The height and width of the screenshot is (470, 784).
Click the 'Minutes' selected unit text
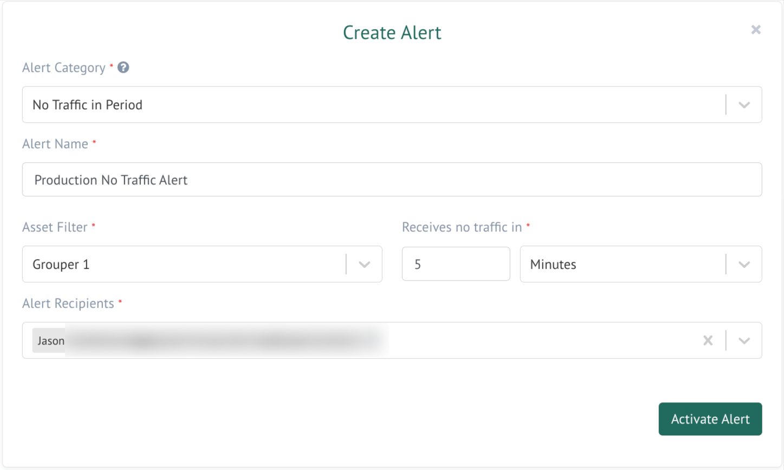coord(553,264)
